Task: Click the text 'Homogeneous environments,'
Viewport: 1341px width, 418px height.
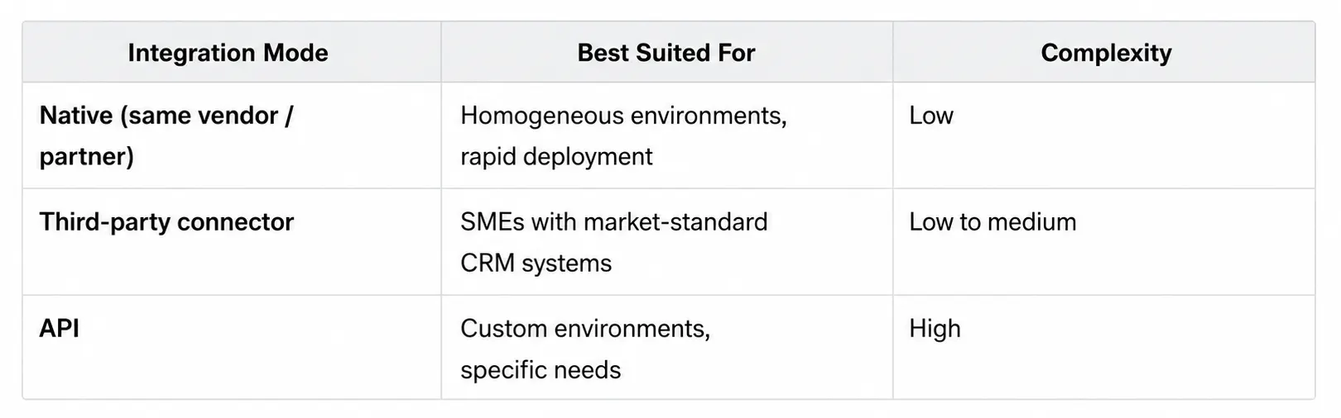Action: (x=623, y=116)
